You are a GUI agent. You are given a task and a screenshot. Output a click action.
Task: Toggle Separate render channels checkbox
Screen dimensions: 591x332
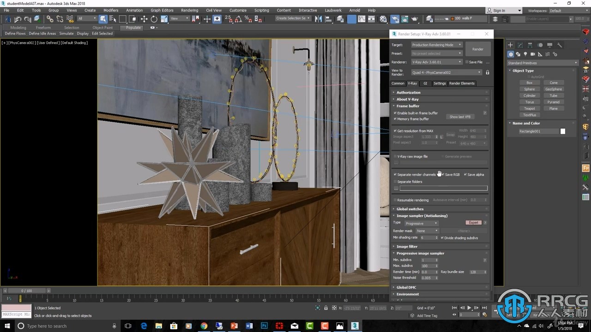pos(395,175)
